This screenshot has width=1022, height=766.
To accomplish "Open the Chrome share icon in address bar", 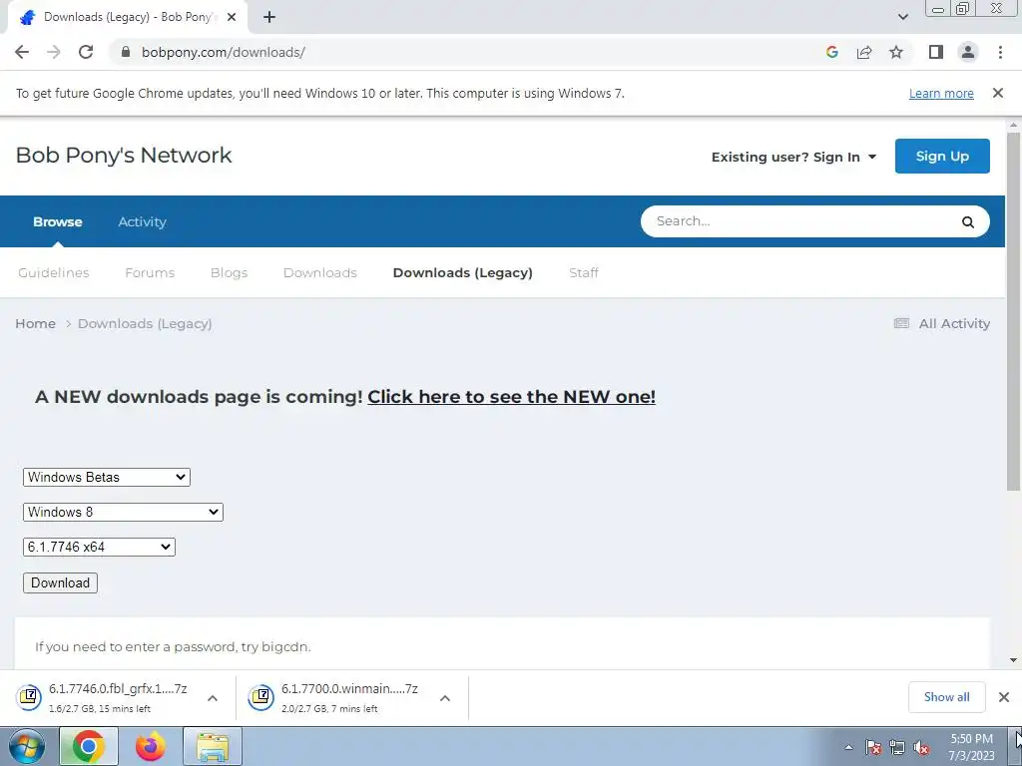I will coord(864,52).
